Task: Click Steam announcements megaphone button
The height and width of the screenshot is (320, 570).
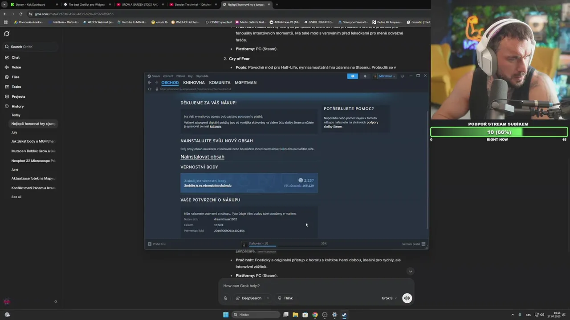Action: tap(352, 76)
